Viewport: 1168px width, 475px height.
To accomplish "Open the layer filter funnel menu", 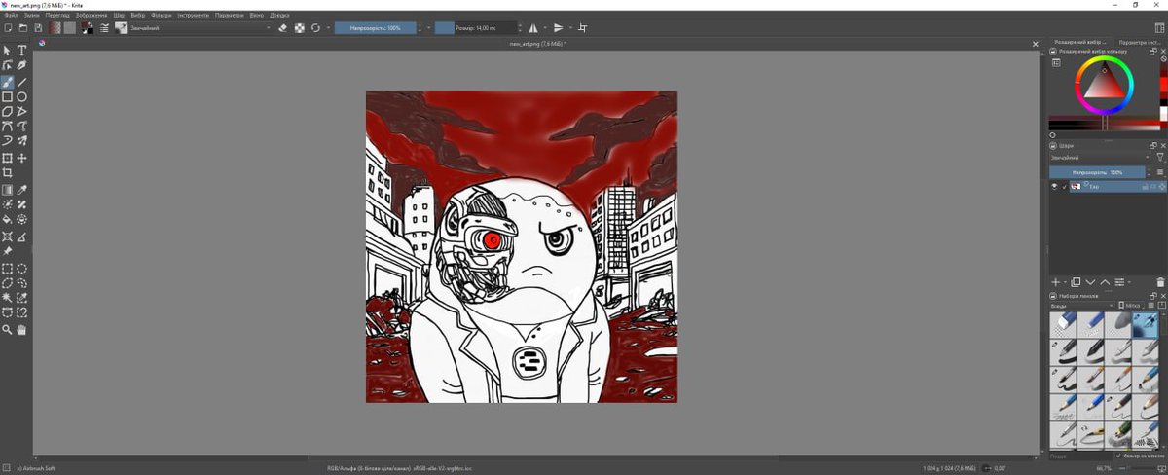I will (x=1160, y=157).
